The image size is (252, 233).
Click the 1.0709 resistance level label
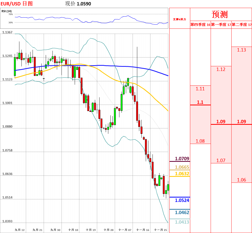point(182,158)
